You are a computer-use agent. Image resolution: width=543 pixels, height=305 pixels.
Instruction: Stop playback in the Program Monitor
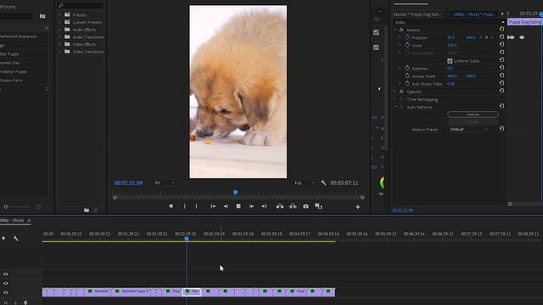pyautogui.click(x=238, y=206)
